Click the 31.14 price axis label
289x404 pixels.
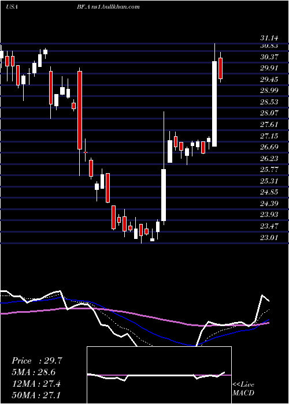click(269, 38)
